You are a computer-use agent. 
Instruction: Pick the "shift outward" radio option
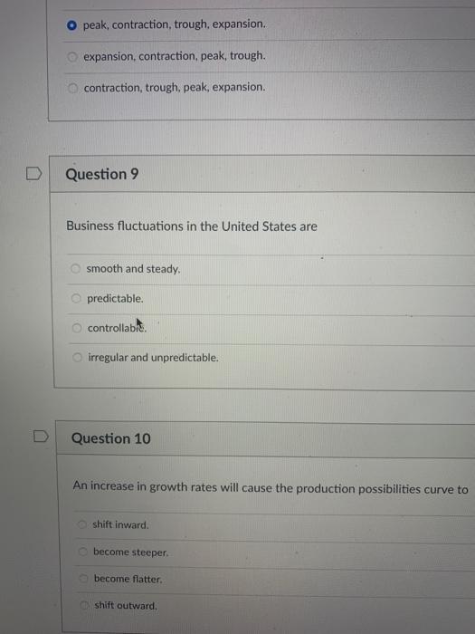84,605
